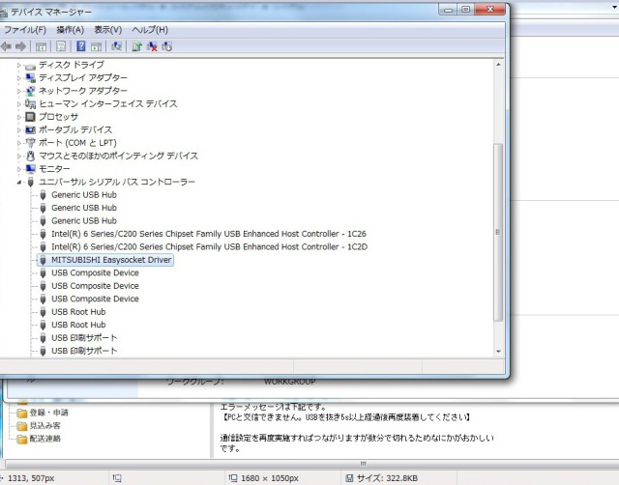Click the Show/hide console tree toolbar icon
Viewport: 619px width, 485px height.
[41, 47]
